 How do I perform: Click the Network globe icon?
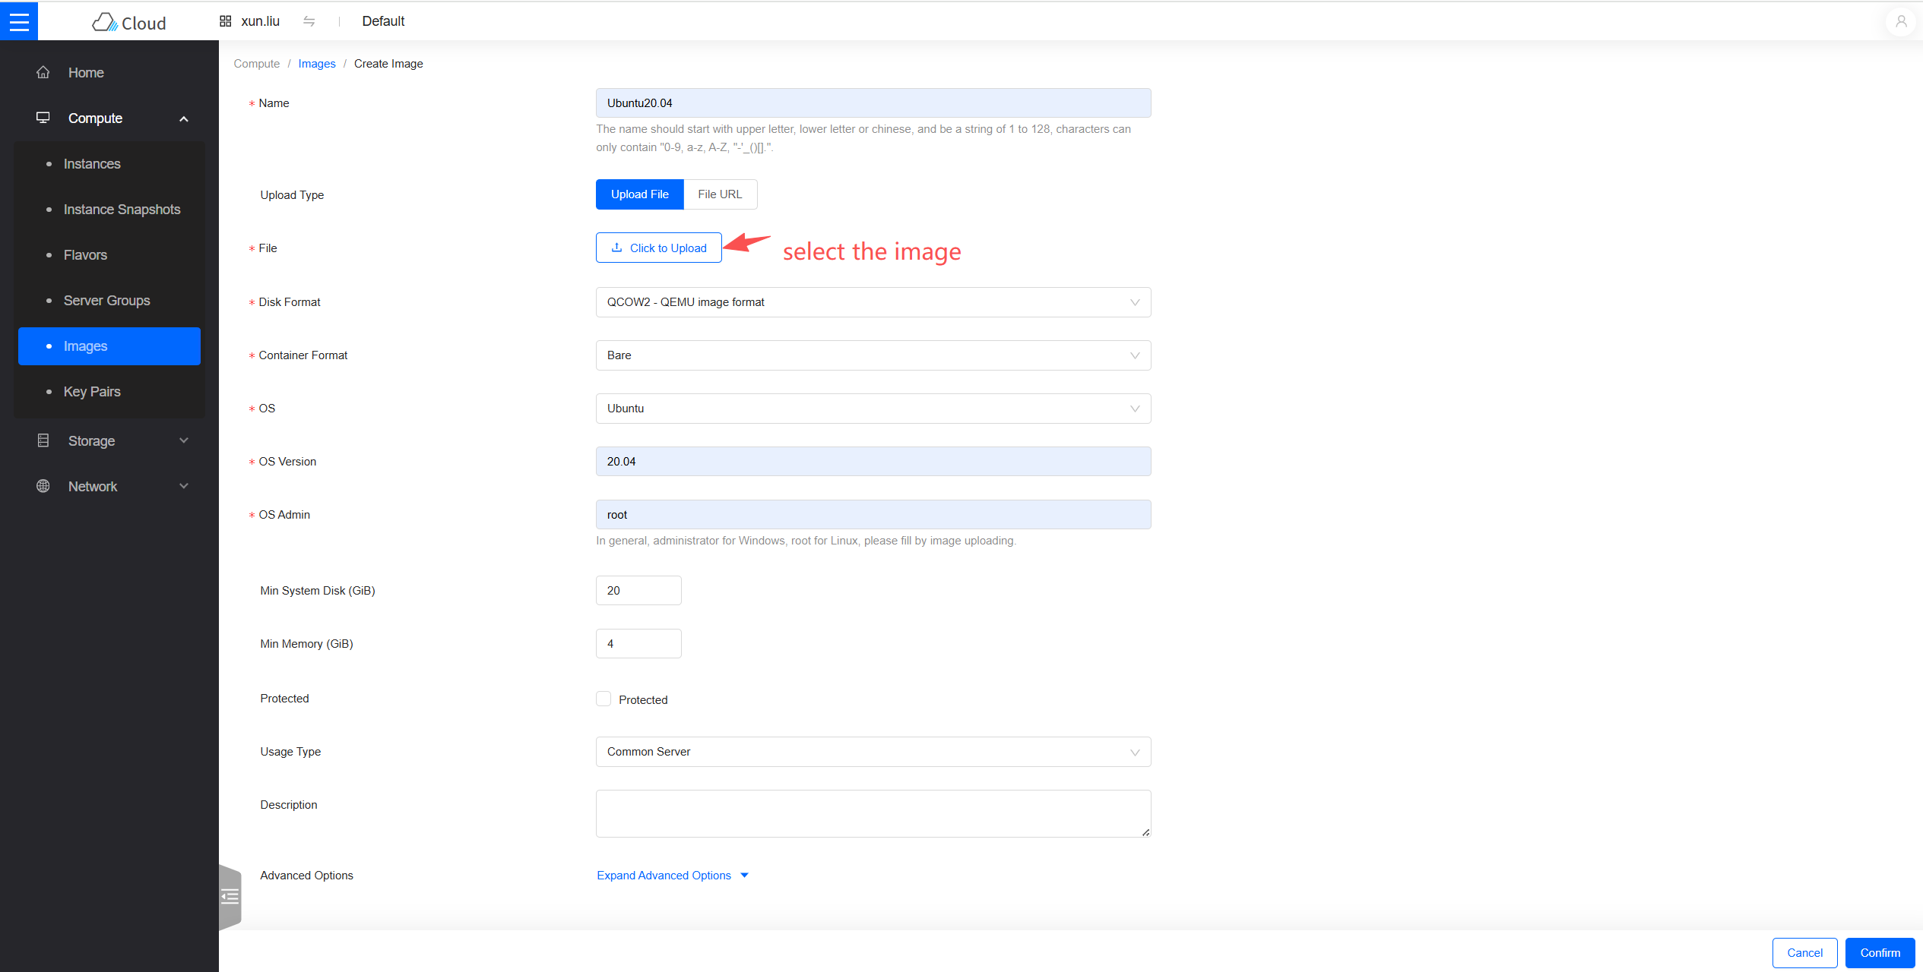(x=43, y=486)
